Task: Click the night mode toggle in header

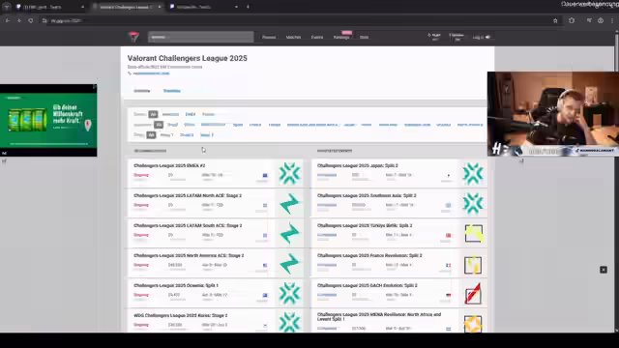Action: (x=434, y=37)
